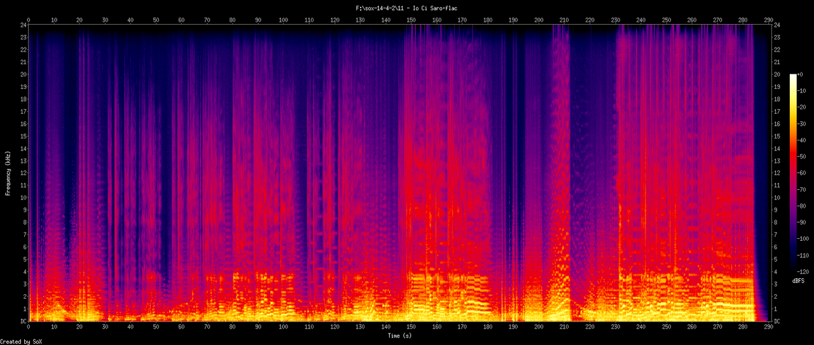Click the '30' tick on the bottom time axis
Screen dimensions: 814x345
coord(105,327)
